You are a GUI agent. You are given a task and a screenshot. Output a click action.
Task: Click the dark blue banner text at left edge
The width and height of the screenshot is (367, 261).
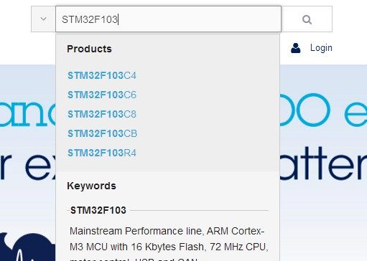tap(28, 166)
